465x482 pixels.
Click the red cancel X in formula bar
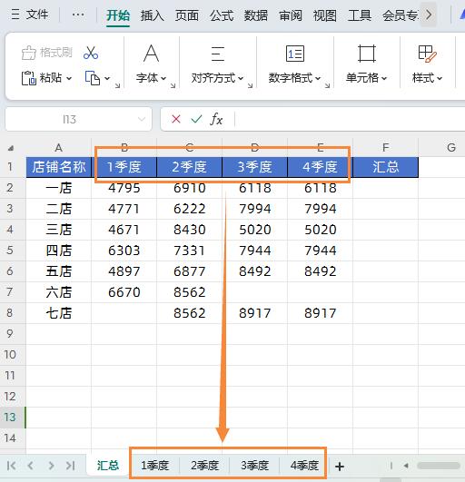pyautogui.click(x=176, y=119)
